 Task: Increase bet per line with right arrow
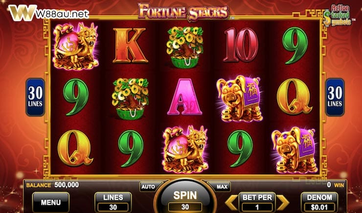(x=283, y=203)
